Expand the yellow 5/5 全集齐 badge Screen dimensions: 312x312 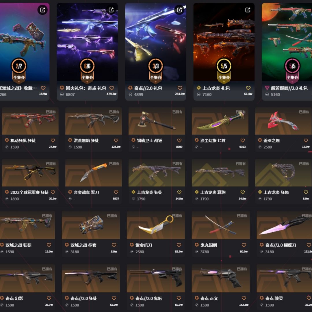click(224, 82)
